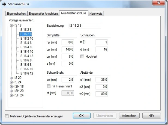Click the as [mm] weld field
This screenshot has width=168, height=125.
pyautogui.click(x=68, y=80)
